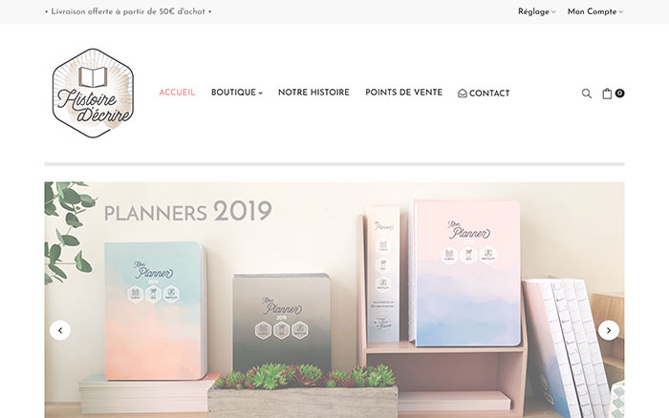669x418 pixels.
Task: Click the blue-pink planner on the left
Action: point(156,311)
